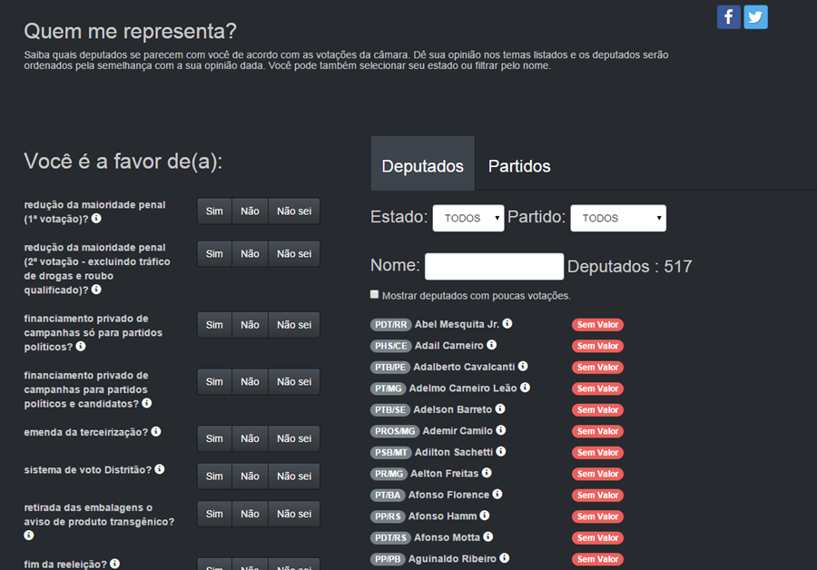Click info icon beside Adail Carneiro
Viewport: 817px width, 570px height.
coord(492,346)
